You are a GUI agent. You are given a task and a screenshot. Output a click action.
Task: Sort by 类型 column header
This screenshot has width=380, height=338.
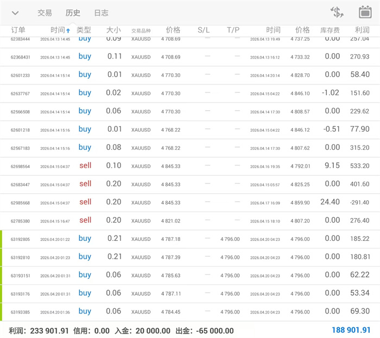coord(84,30)
